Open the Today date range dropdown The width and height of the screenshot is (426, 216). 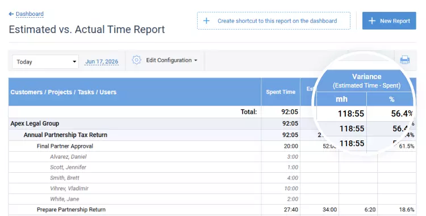pos(45,62)
